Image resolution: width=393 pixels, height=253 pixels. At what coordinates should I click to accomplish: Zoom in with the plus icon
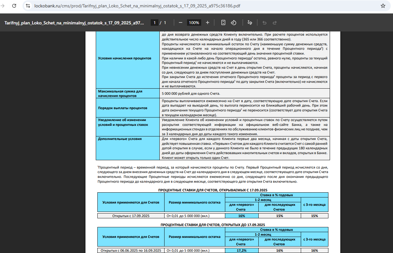(x=208, y=23)
